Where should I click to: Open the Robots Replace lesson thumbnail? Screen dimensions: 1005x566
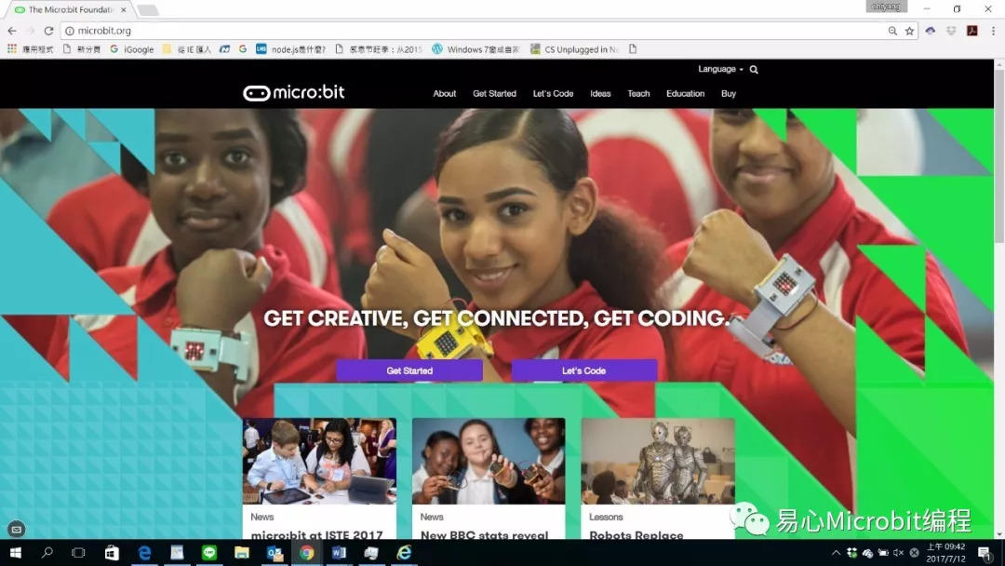[x=658, y=461]
